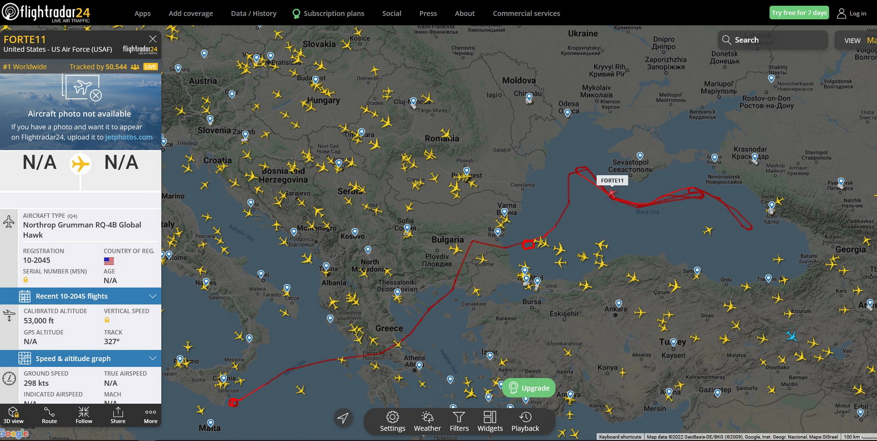Open More flight options
The image size is (877, 441).
click(151, 415)
